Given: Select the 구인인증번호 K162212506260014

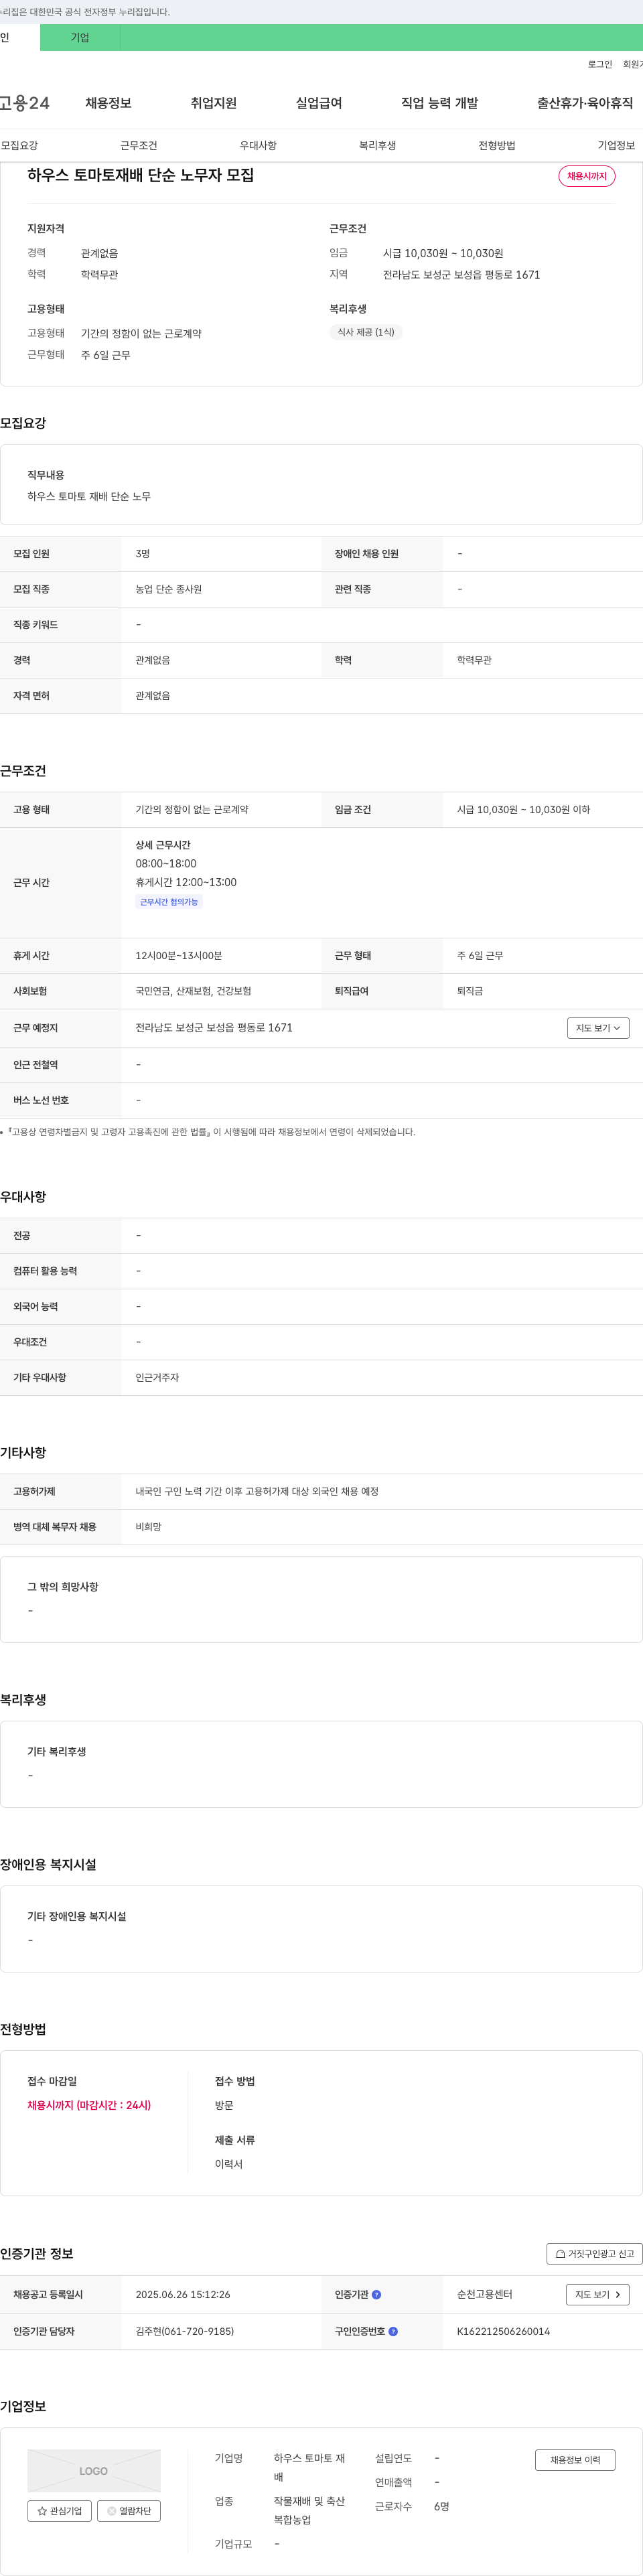Looking at the screenshot, I should [503, 2331].
